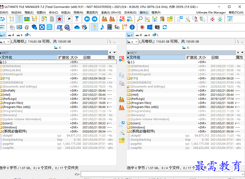Open the quick view panel magnifier icon

pos(230,19)
